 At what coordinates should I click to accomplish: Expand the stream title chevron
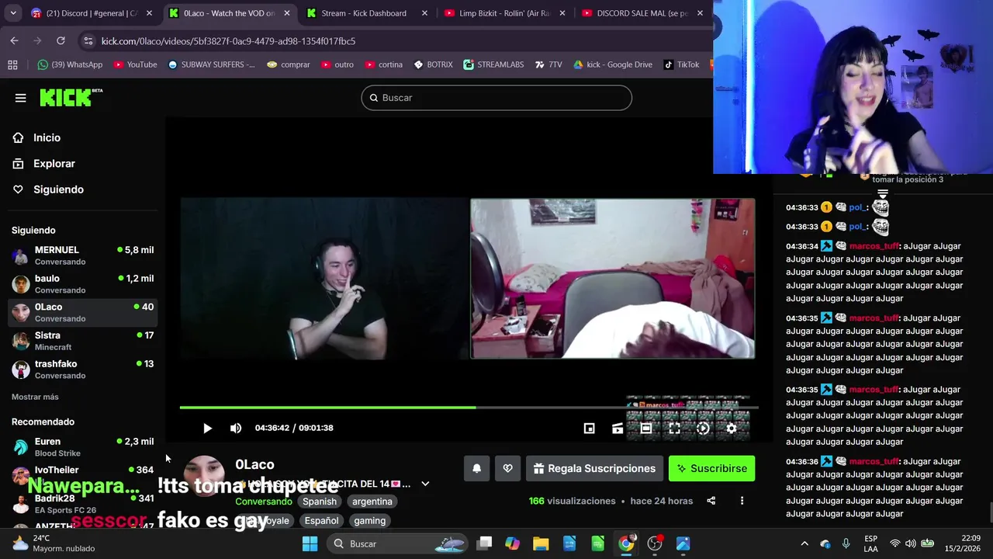click(425, 484)
